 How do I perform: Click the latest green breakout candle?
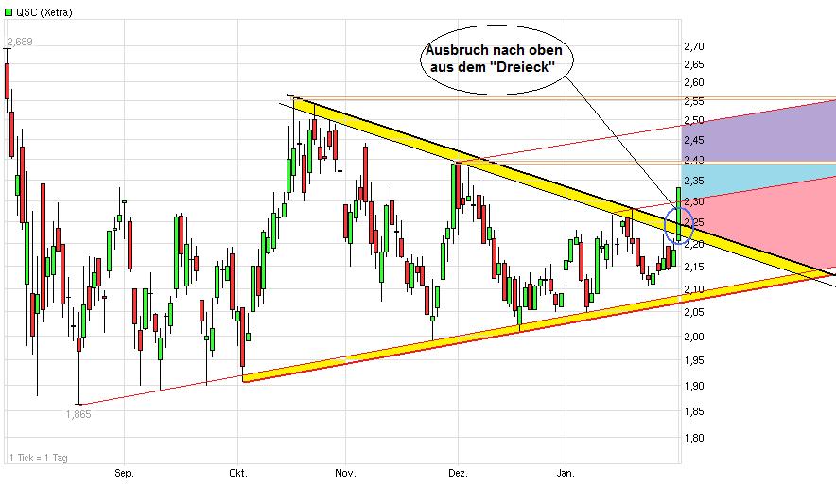pos(679,213)
